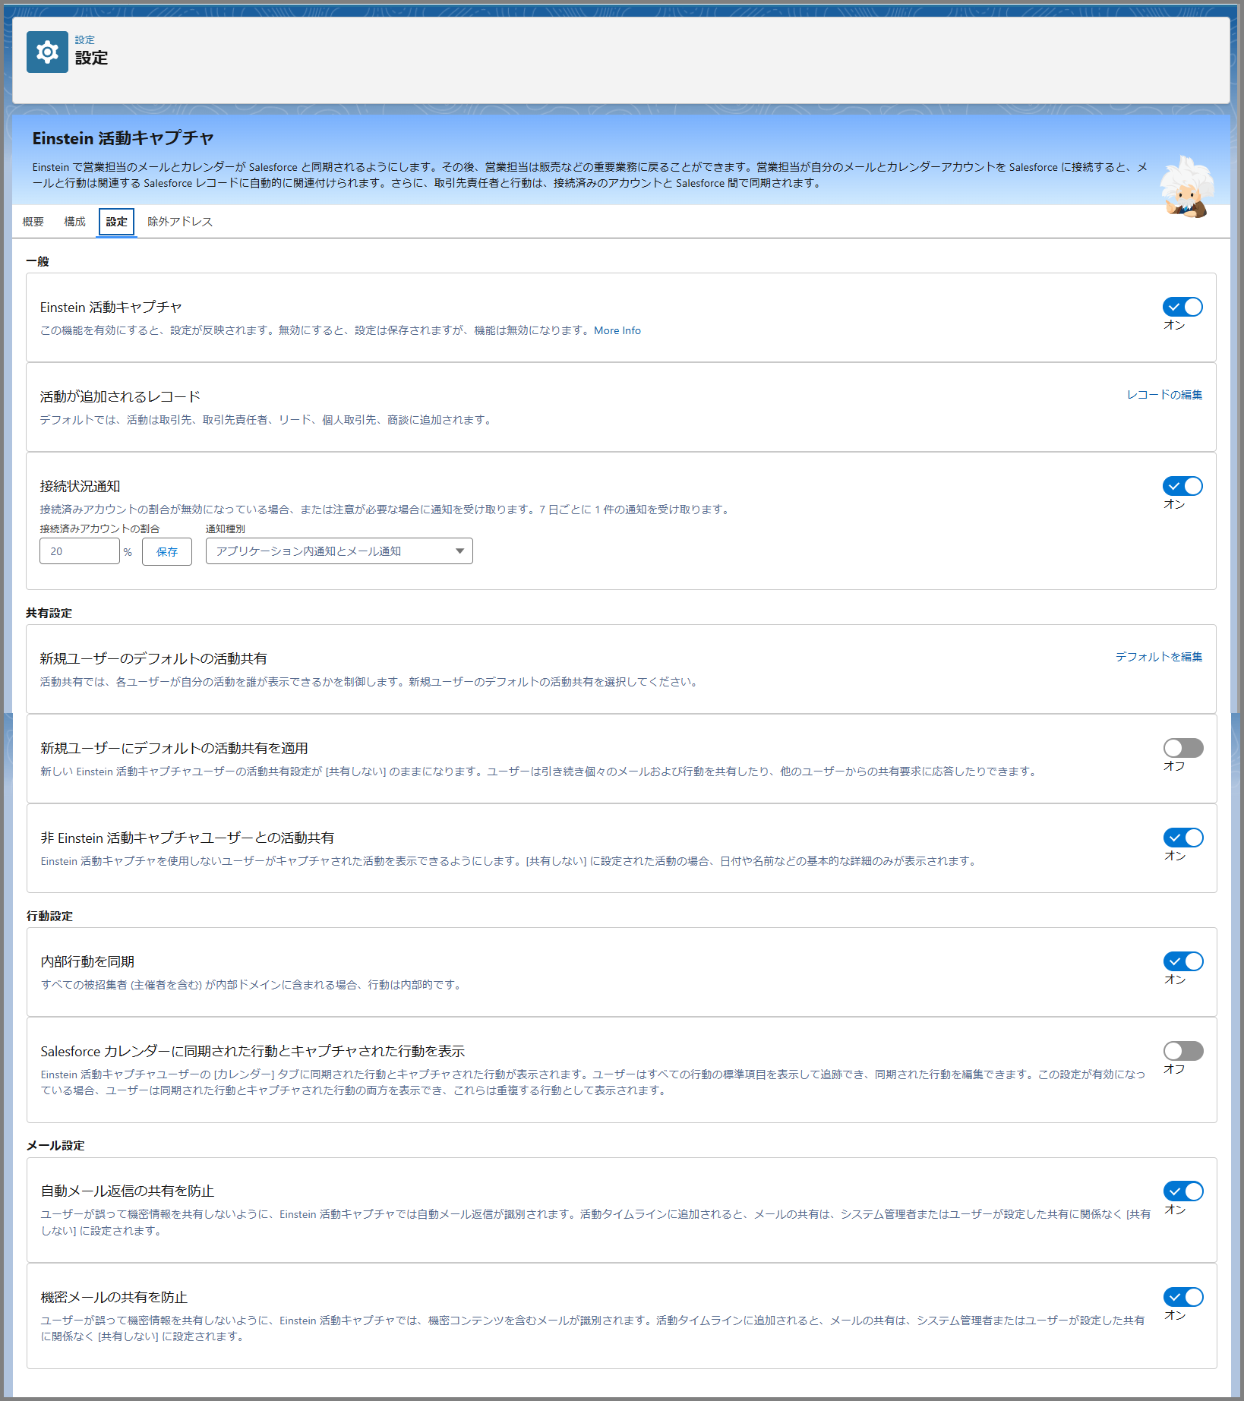Click the メール設定 section heading

55,1145
